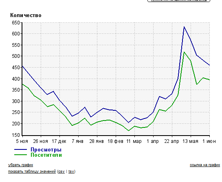
Task: Open 'показать таблицу значений' link
Action: click(x=32, y=171)
